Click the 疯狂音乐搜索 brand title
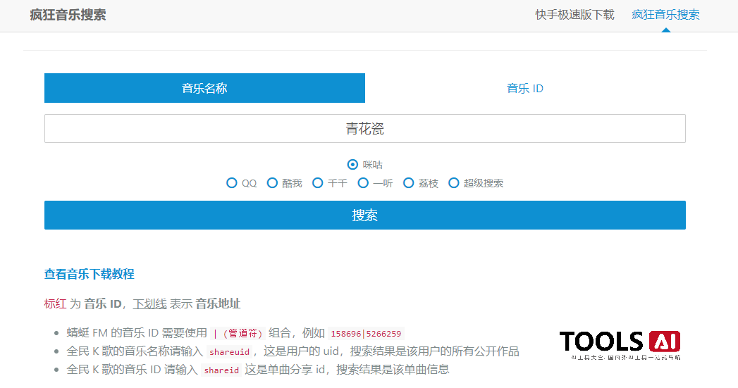Viewport: 738px width, 388px height. click(68, 15)
